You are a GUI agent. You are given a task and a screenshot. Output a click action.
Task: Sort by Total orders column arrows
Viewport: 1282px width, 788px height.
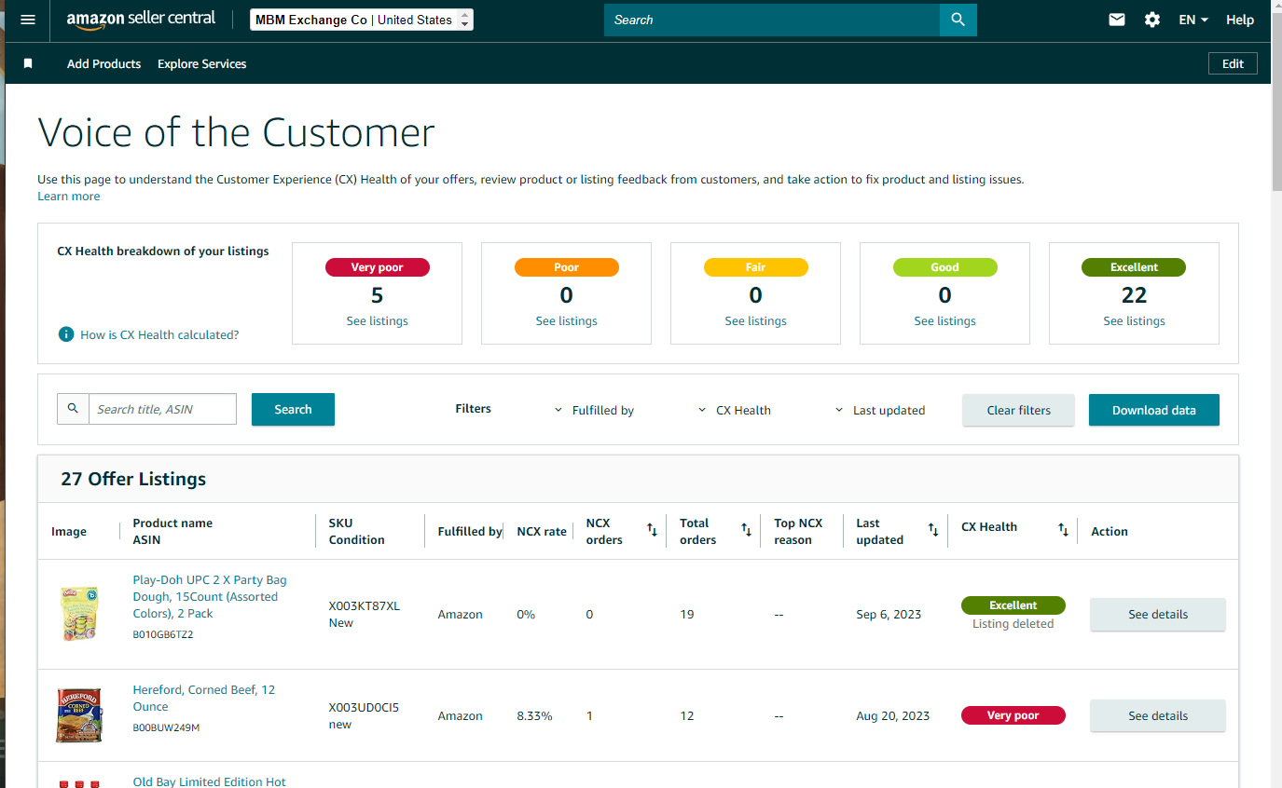pyautogui.click(x=746, y=530)
